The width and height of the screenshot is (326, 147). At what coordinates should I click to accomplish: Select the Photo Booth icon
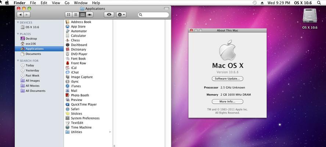[67, 95]
